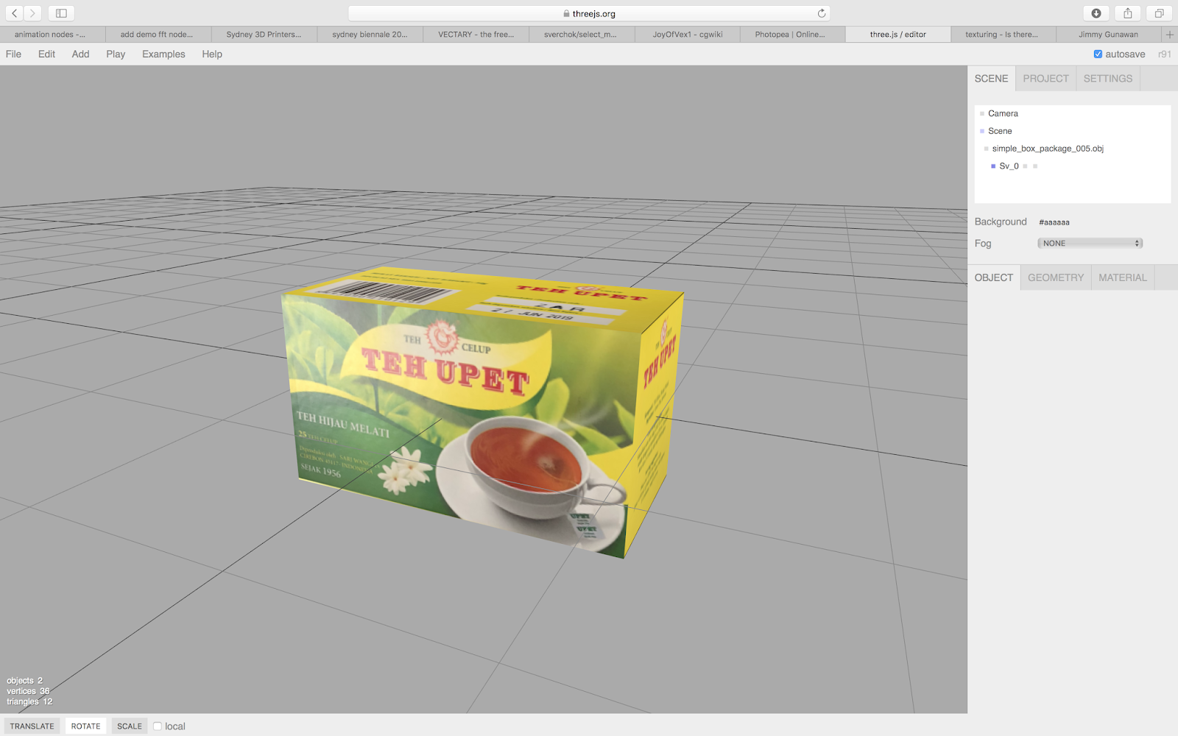1178x736 pixels.
Task: Open the Safari share button
Action: 1127,13
